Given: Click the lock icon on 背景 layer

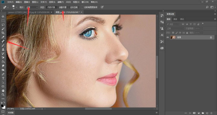Looking at the screenshot, I should (x=211, y=37).
